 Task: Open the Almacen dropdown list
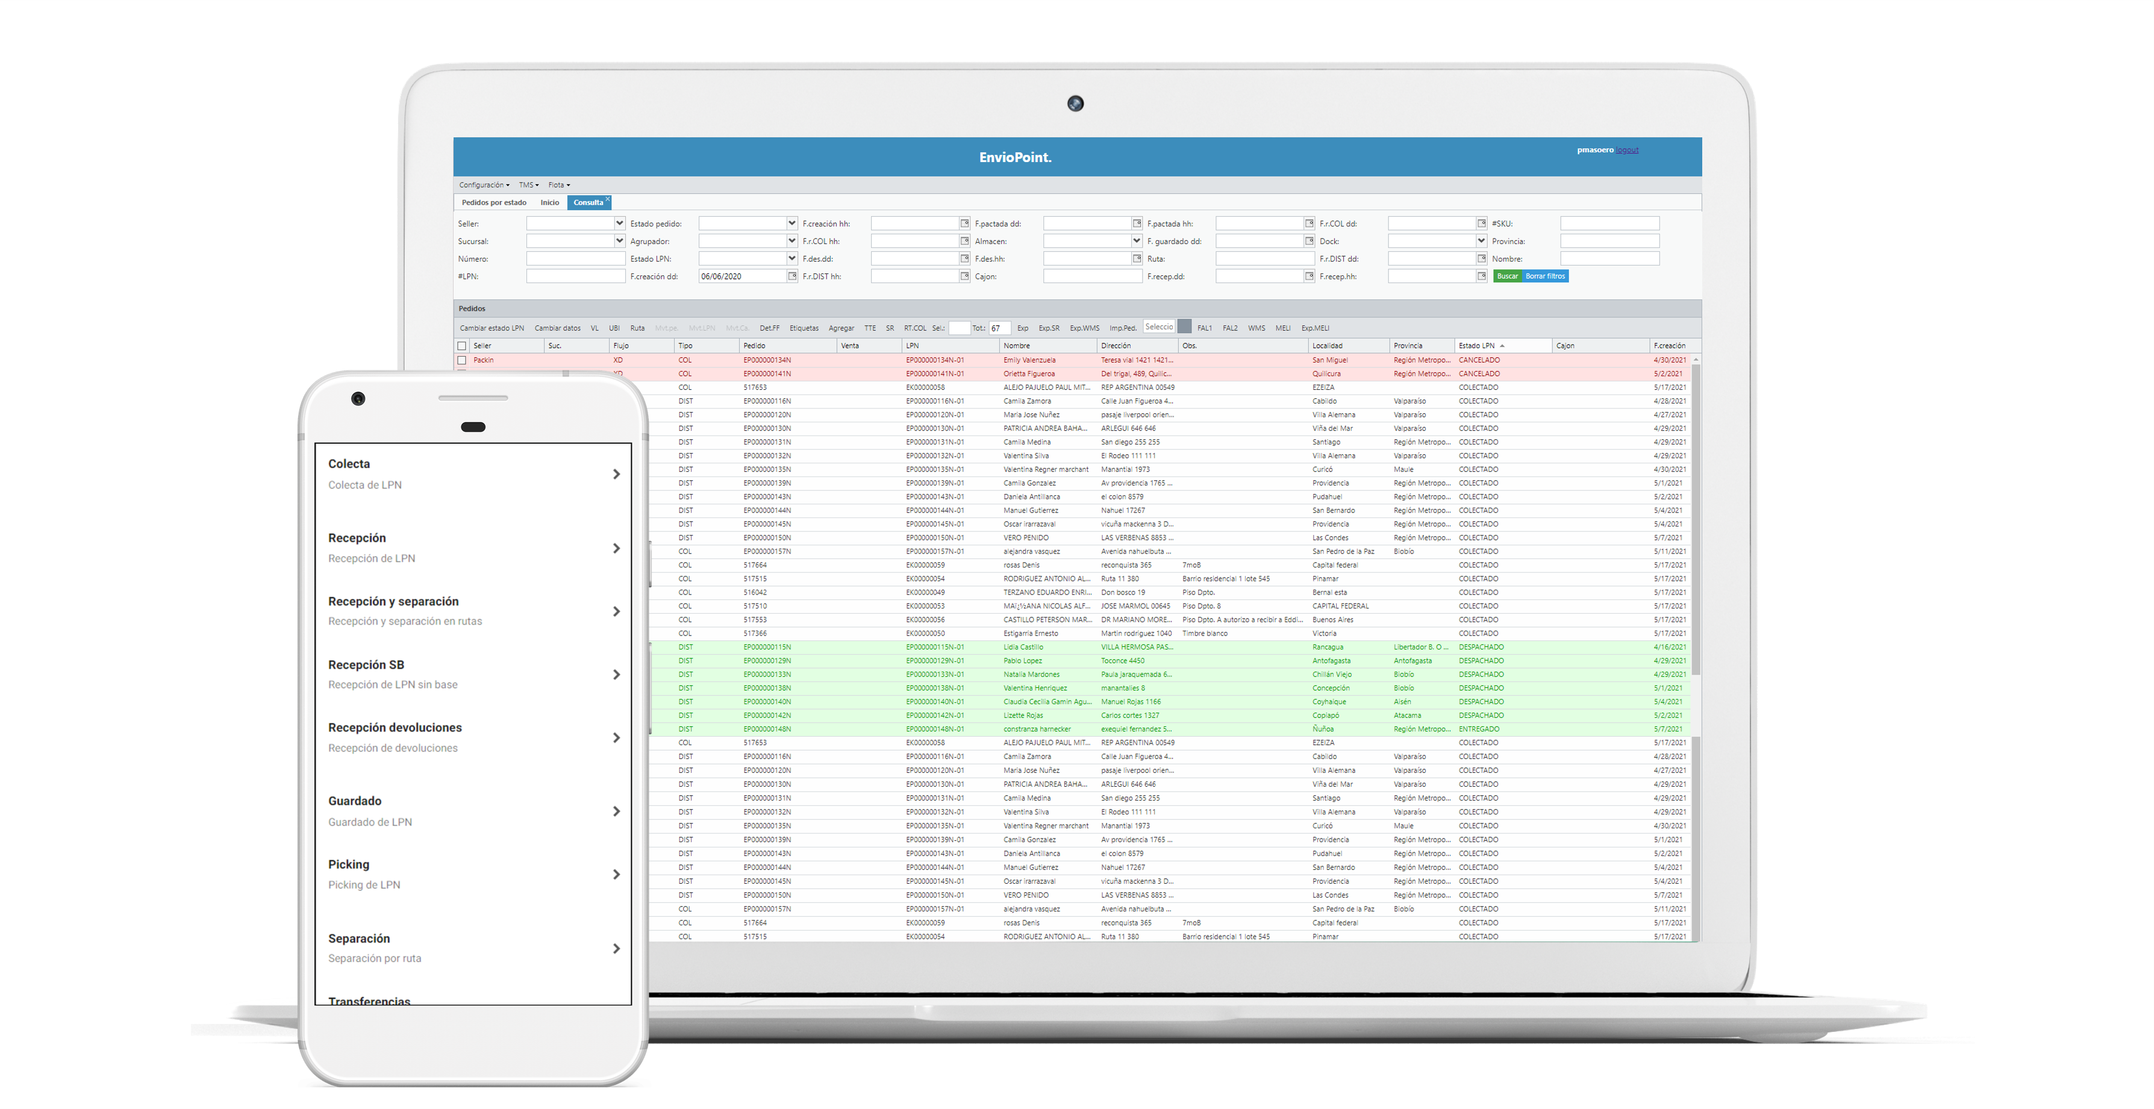coord(1137,241)
